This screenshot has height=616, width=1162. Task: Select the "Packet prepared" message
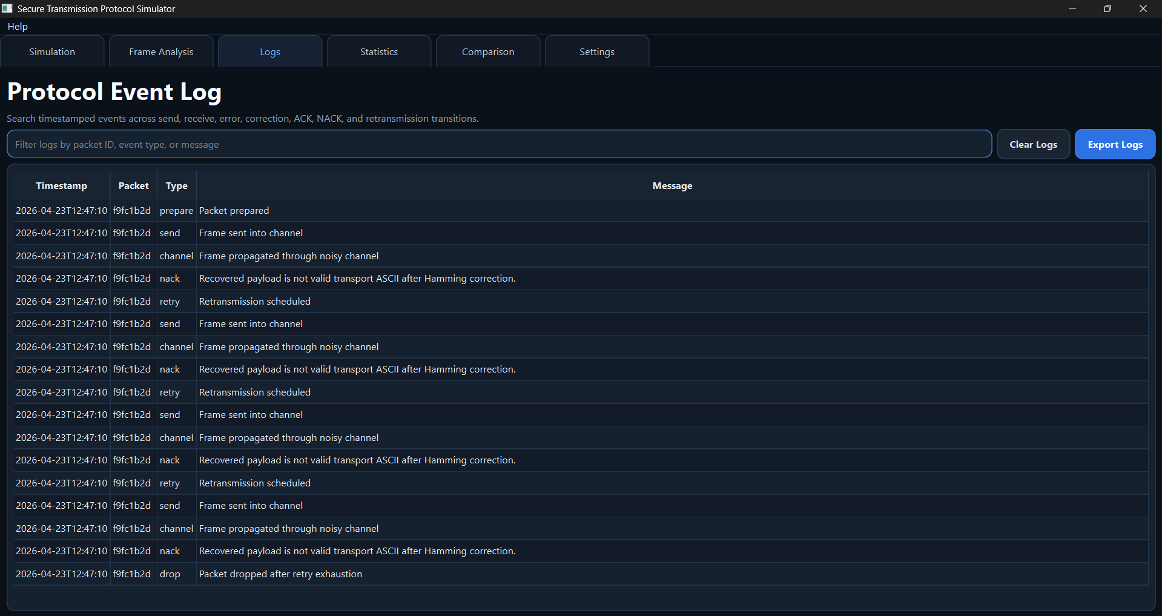[x=234, y=211]
